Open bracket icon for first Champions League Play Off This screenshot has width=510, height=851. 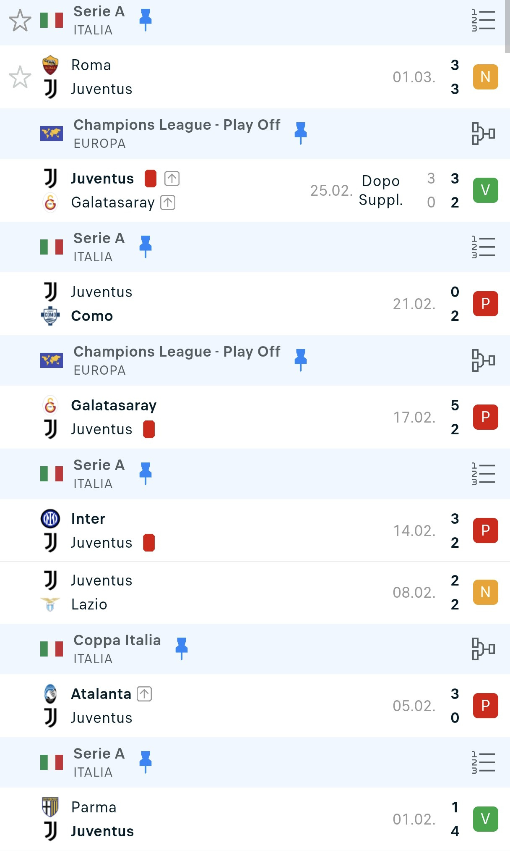coord(483,134)
